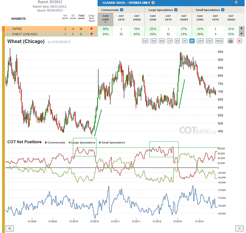Toggle Large Speculators series in legend
The width and height of the screenshot is (246, 233).
pos(82,143)
